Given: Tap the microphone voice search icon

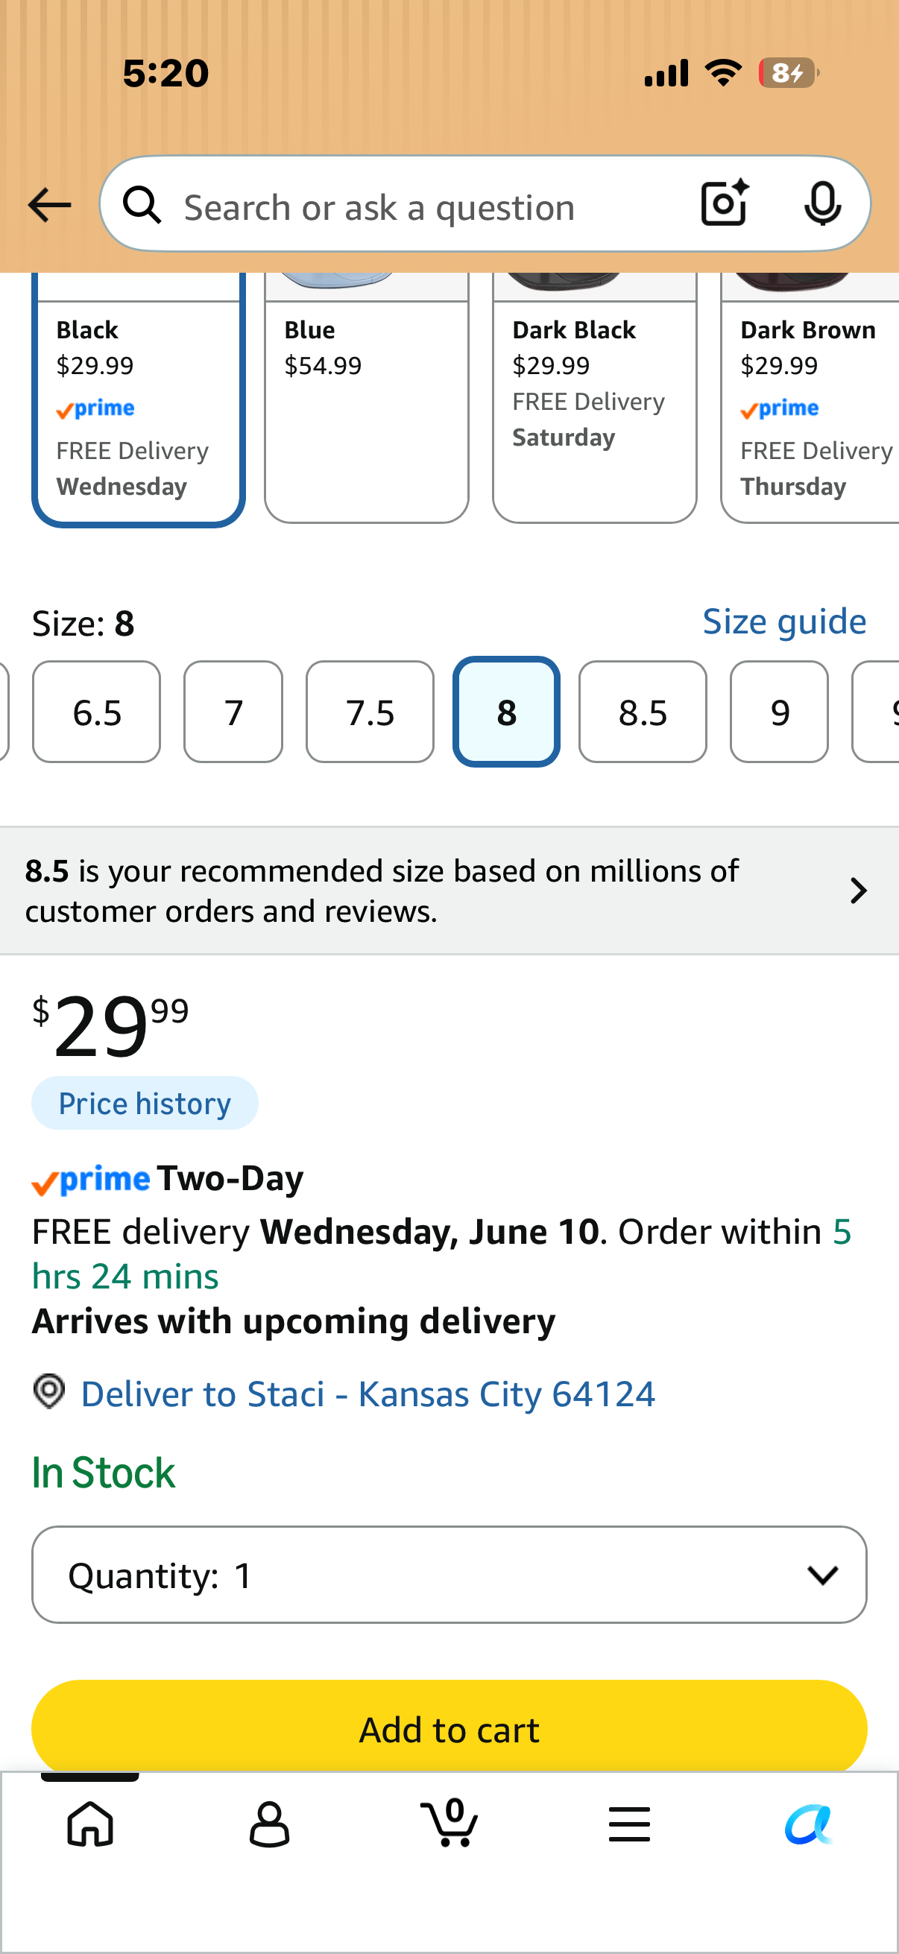Looking at the screenshot, I should [x=822, y=204].
